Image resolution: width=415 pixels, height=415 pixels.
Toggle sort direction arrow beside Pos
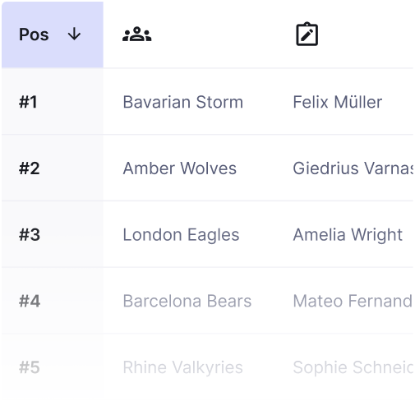pos(74,35)
